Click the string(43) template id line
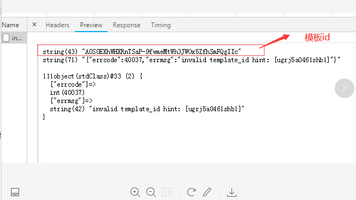Viewport: 356px width, 200px height. (142, 52)
